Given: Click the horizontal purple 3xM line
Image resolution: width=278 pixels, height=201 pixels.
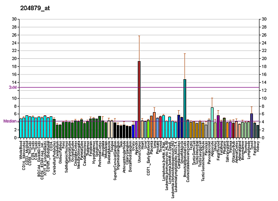Looking at the screenshot, I should 93,87.
